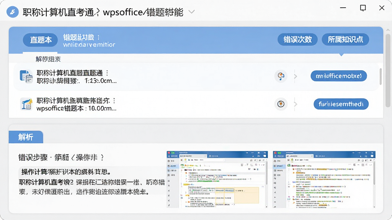Click the mrsofficemotkej tag button

[x=339, y=76]
